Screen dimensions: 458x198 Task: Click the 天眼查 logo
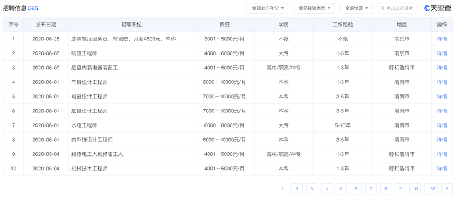click(437, 8)
